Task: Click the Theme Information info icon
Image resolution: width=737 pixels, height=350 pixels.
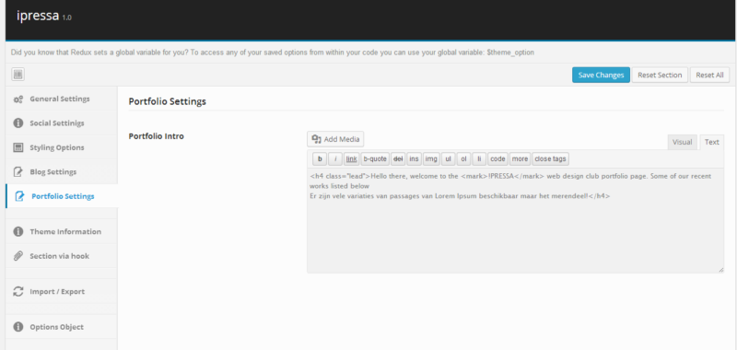Action: point(18,231)
